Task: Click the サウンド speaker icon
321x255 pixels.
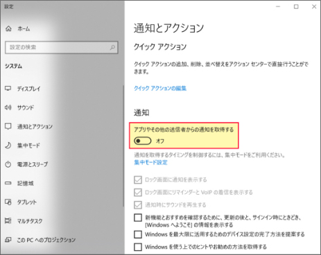Action: pos(8,107)
